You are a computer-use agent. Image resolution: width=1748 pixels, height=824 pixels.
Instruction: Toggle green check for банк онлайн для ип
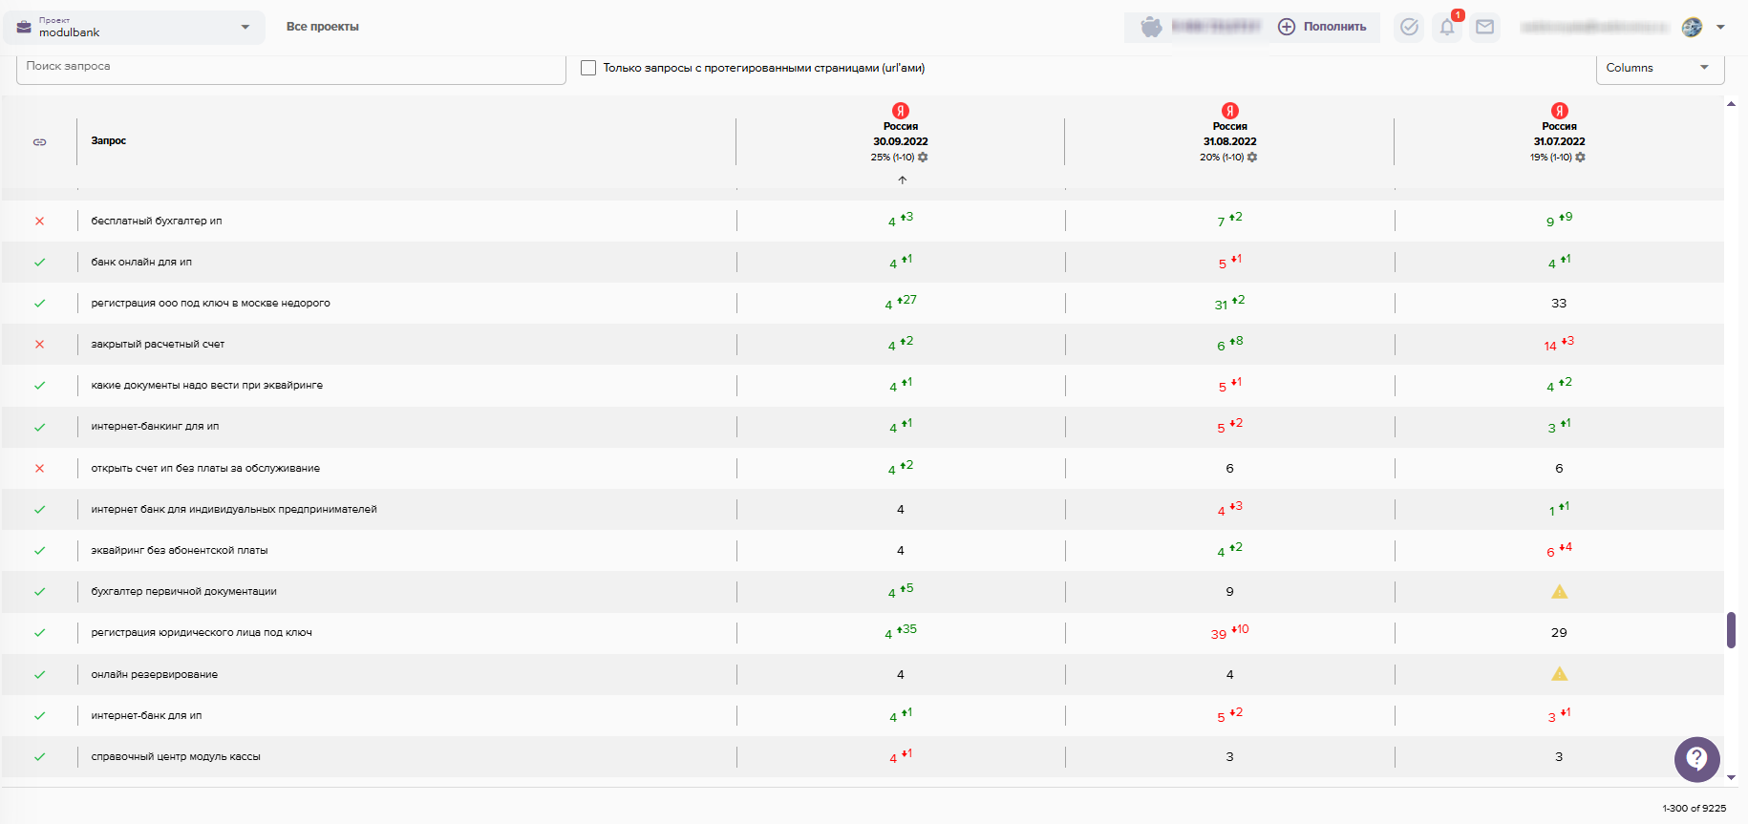coord(39,263)
